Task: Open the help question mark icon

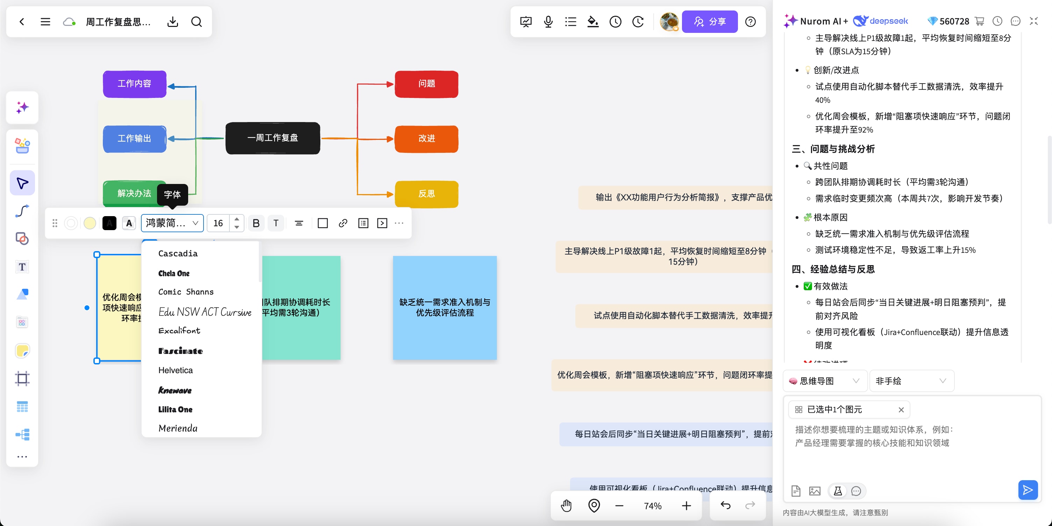Action: 750,22
